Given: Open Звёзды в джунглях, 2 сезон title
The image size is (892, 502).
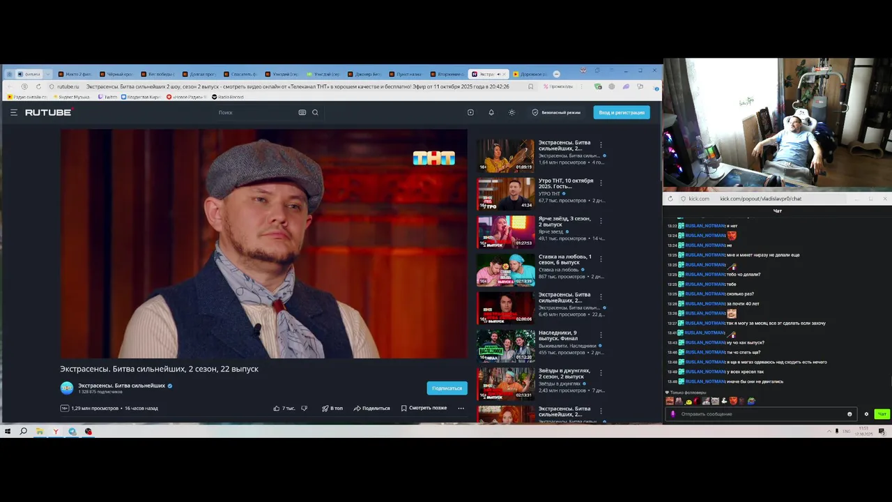Looking at the screenshot, I should (x=564, y=374).
